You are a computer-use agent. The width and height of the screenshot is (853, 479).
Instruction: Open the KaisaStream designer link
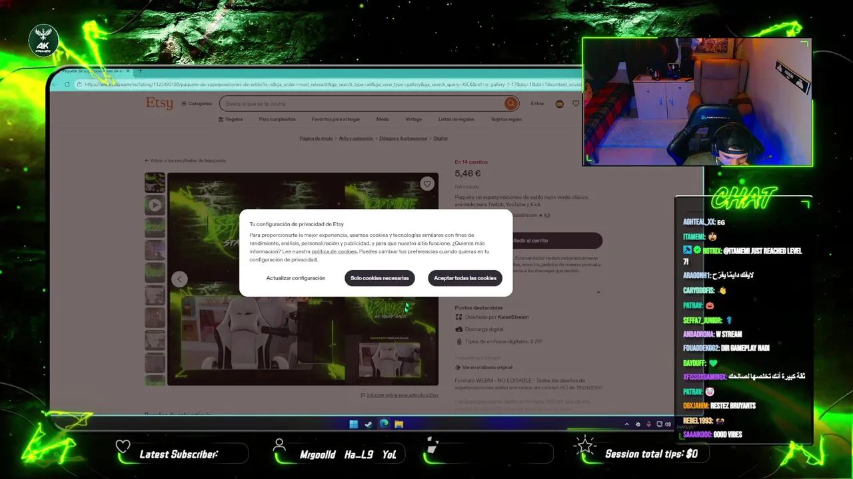[513, 317]
